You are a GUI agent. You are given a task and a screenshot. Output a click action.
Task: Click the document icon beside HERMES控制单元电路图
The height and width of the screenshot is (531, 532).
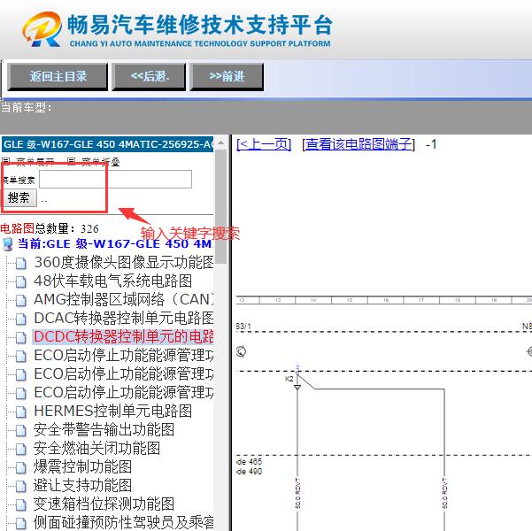21,412
